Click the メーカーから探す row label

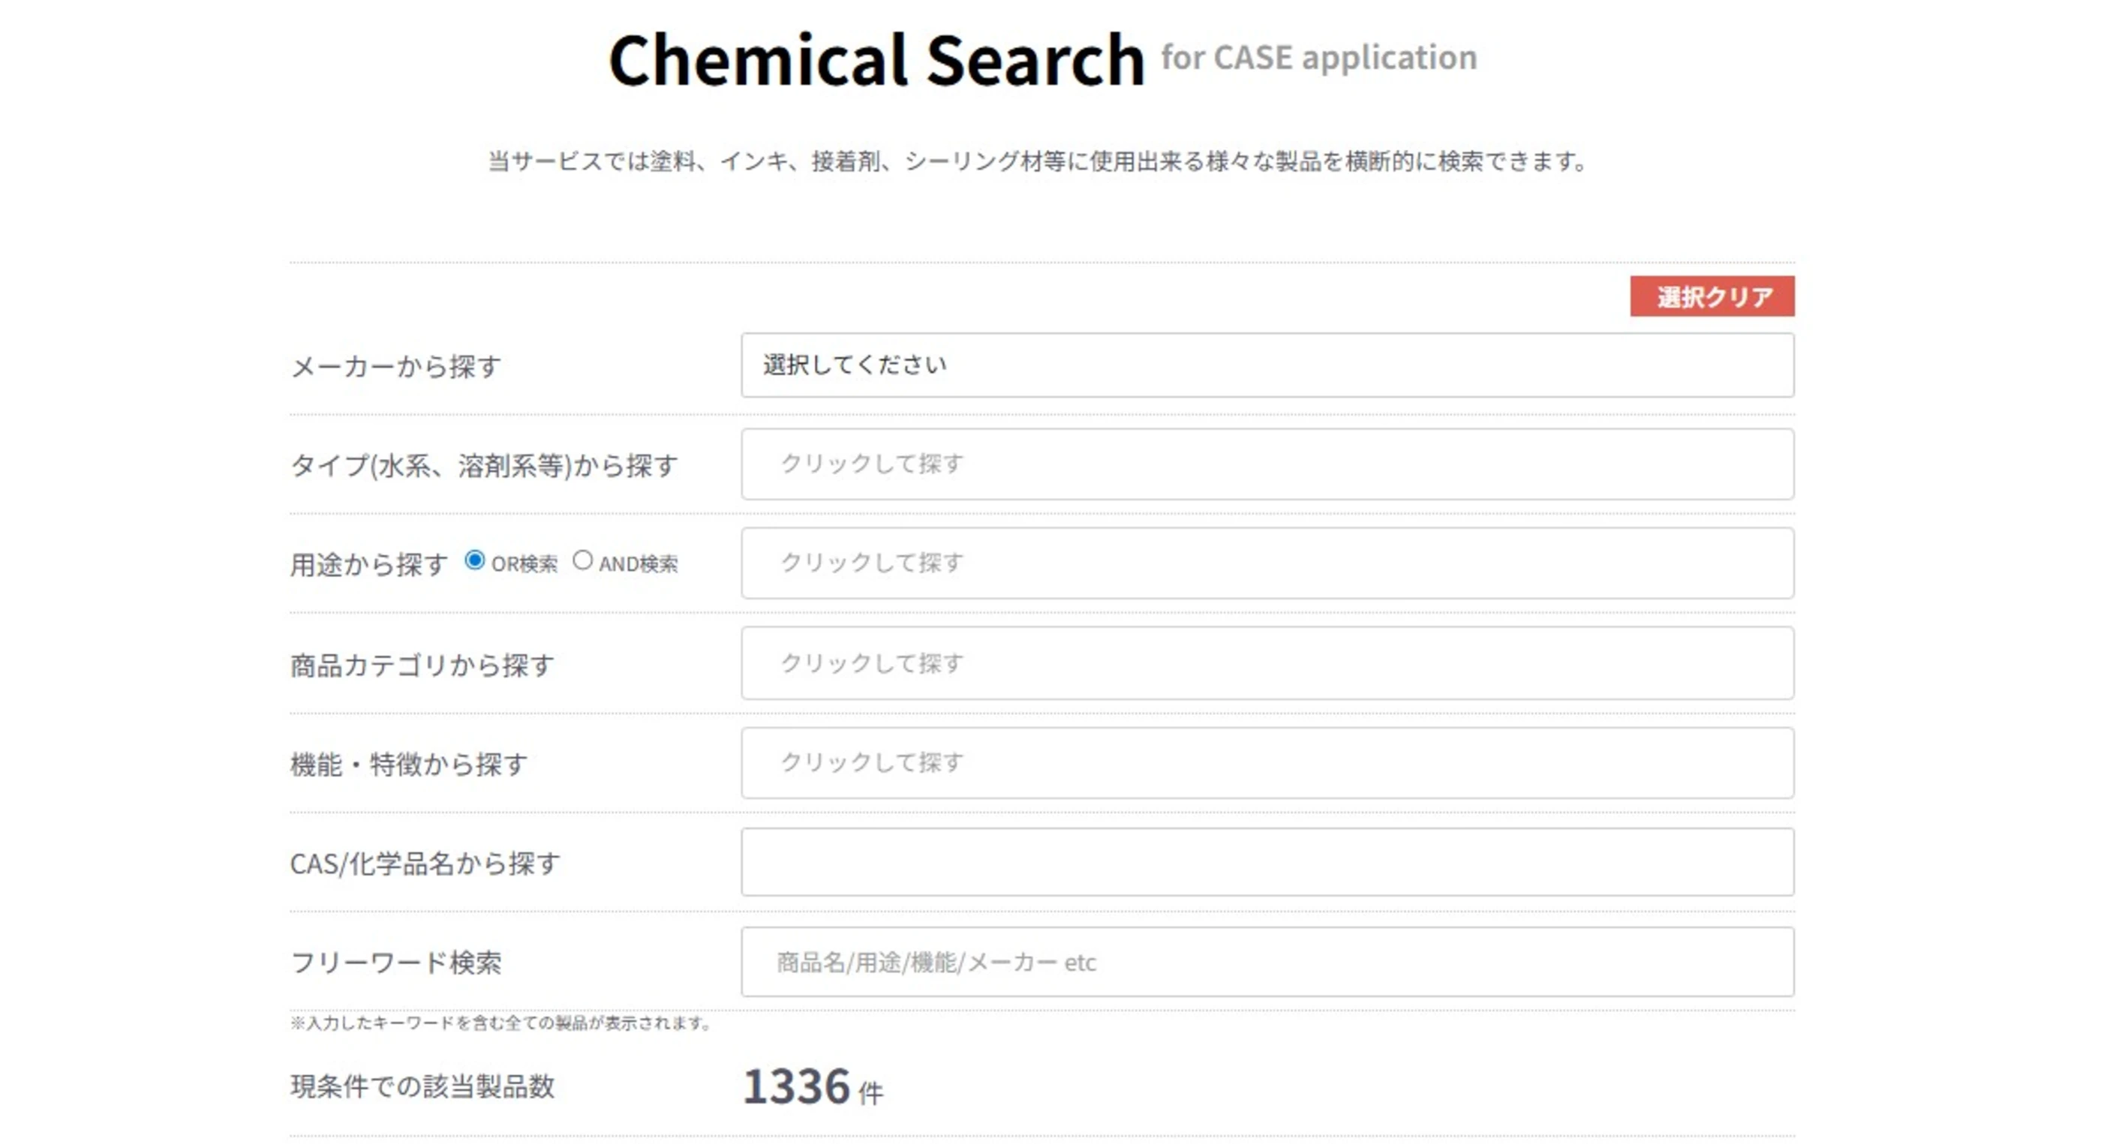click(395, 366)
